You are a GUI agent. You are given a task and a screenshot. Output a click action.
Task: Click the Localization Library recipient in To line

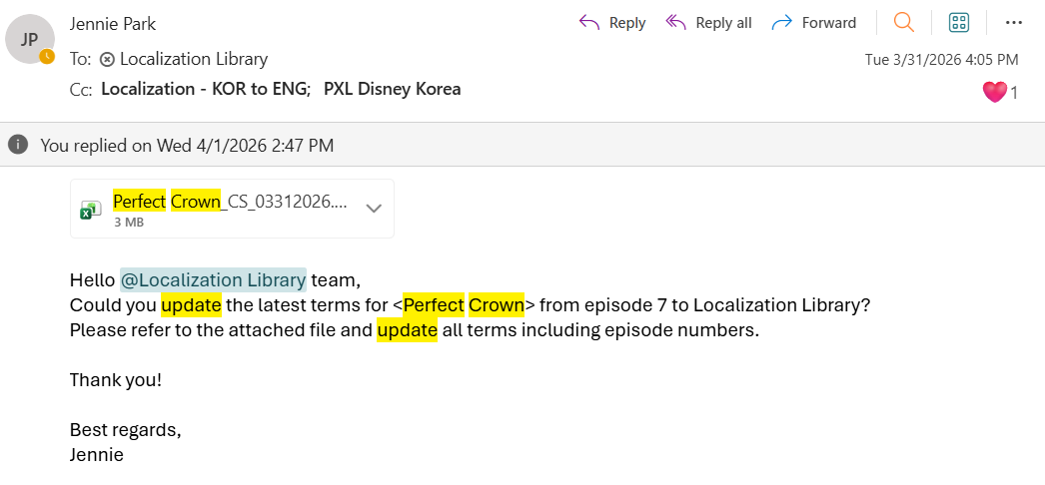(193, 59)
